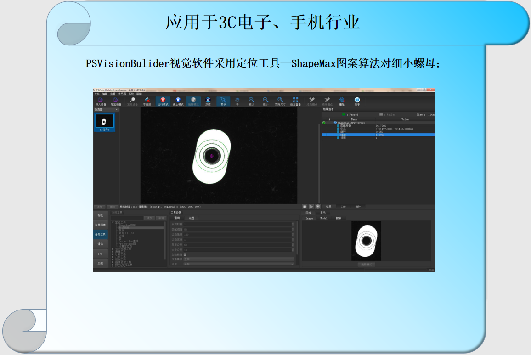
Task: Click the 停止模式 stop mode icon
Action: (178, 101)
